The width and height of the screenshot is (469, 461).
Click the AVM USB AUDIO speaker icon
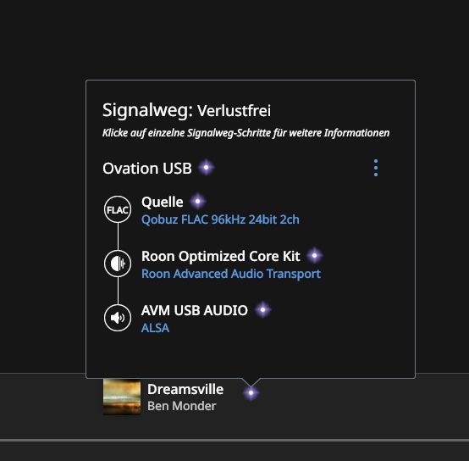[118, 318]
